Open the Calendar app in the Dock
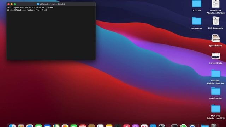Image resolution: width=226 pixels, height=127 pixels. click(x=83, y=126)
